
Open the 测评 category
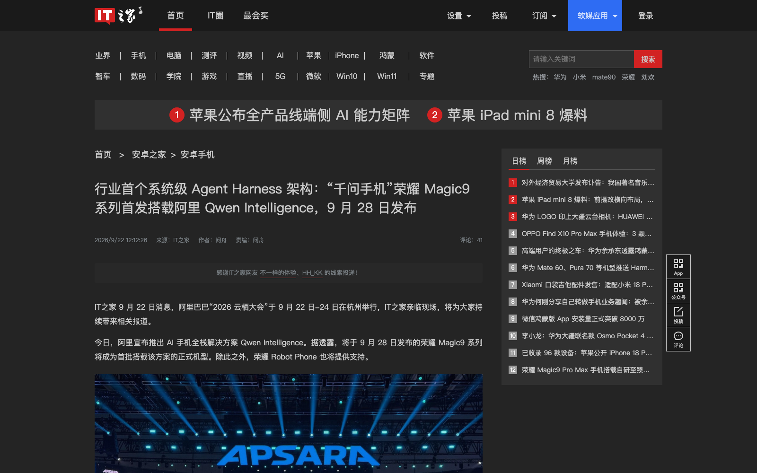[209, 55]
